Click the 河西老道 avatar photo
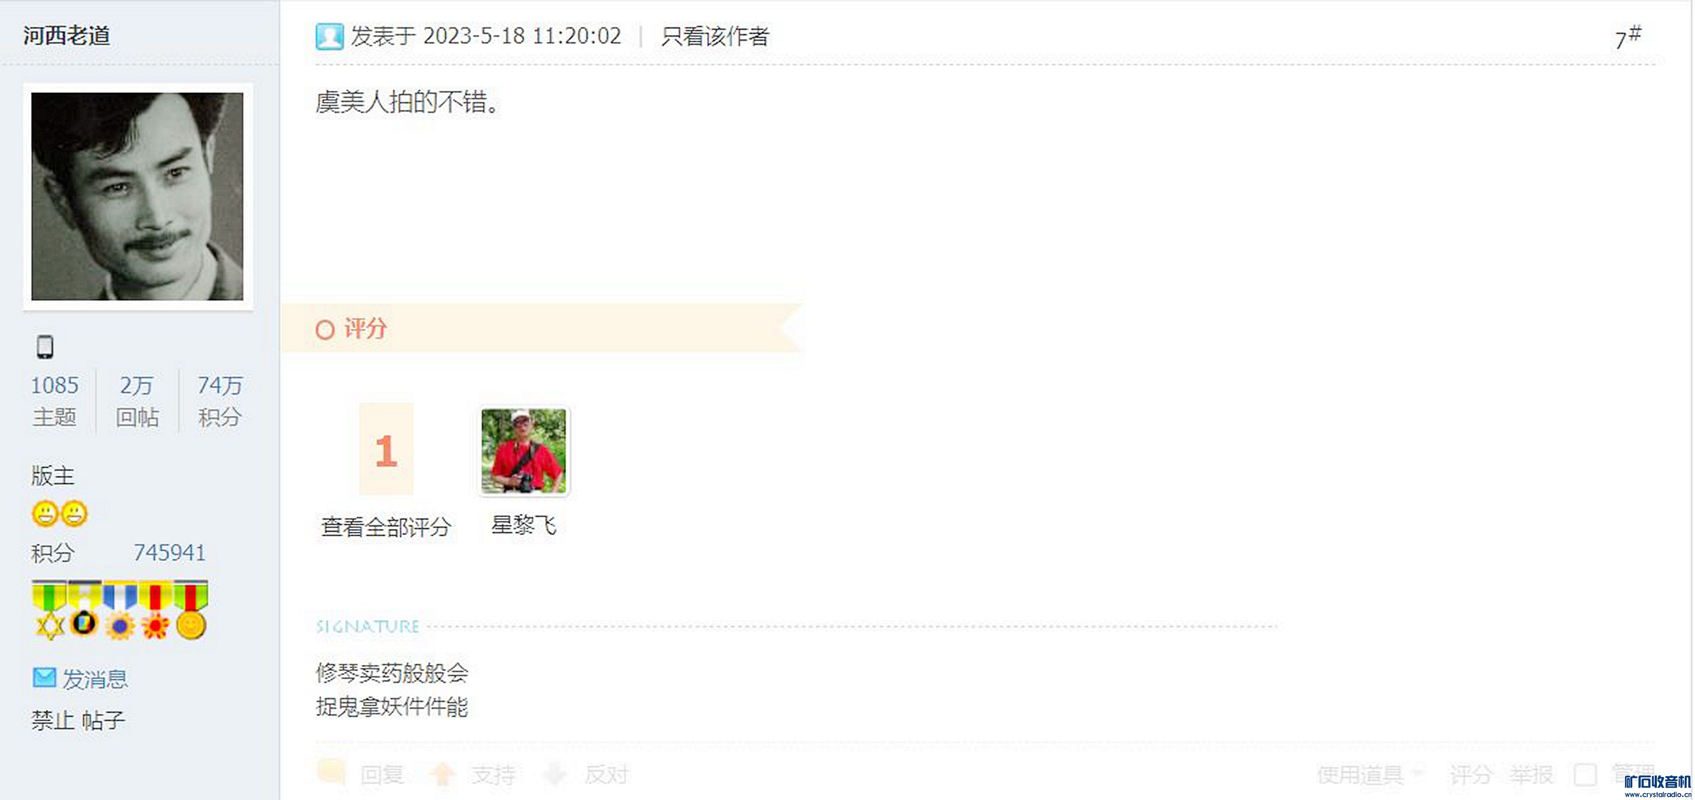The image size is (1695, 800). 138,196
